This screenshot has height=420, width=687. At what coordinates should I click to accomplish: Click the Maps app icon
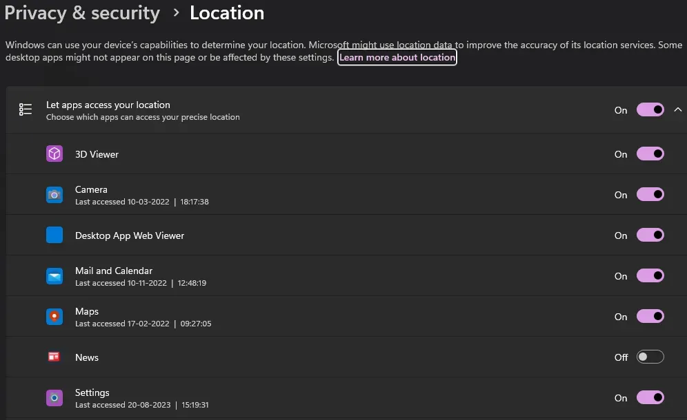click(x=54, y=317)
